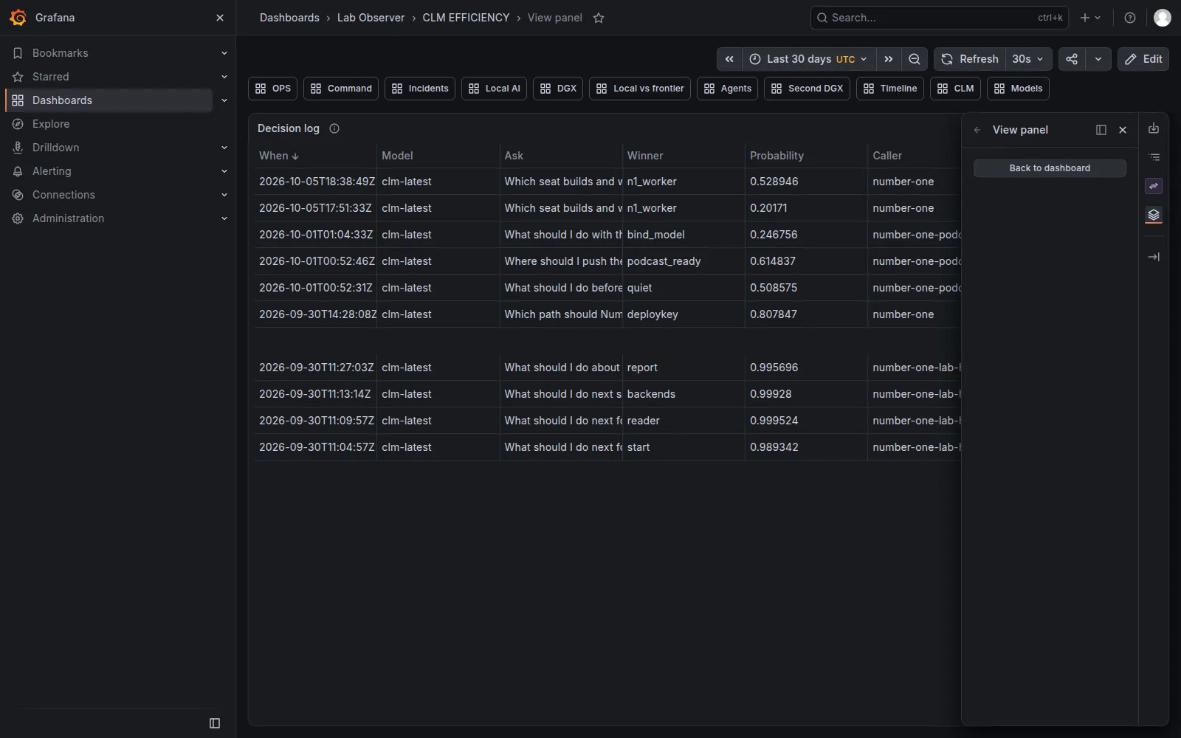Close the side navigation menu
Image resolution: width=1181 pixels, height=738 pixels.
(220, 18)
